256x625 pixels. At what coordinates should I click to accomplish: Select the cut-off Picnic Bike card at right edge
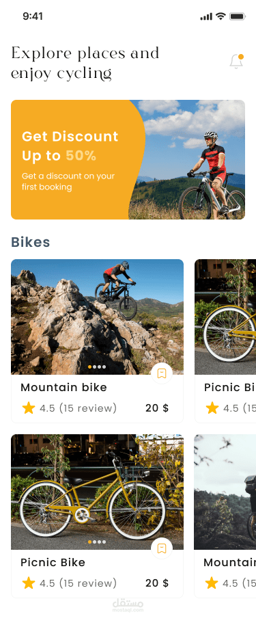point(225,341)
